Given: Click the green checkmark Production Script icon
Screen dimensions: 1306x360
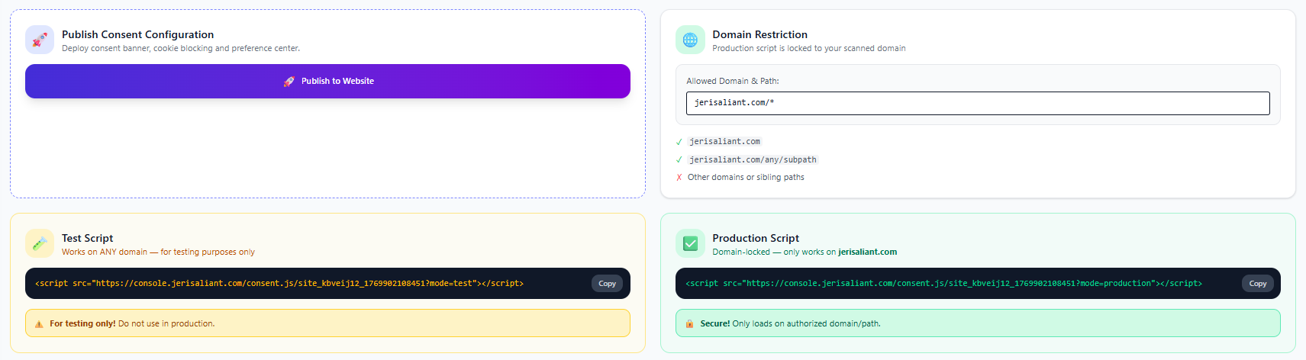Looking at the screenshot, I should [690, 243].
